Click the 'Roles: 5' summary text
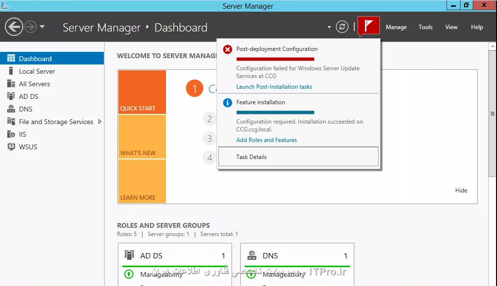Image resolution: width=497 pixels, height=286 pixels. (127, 234)
